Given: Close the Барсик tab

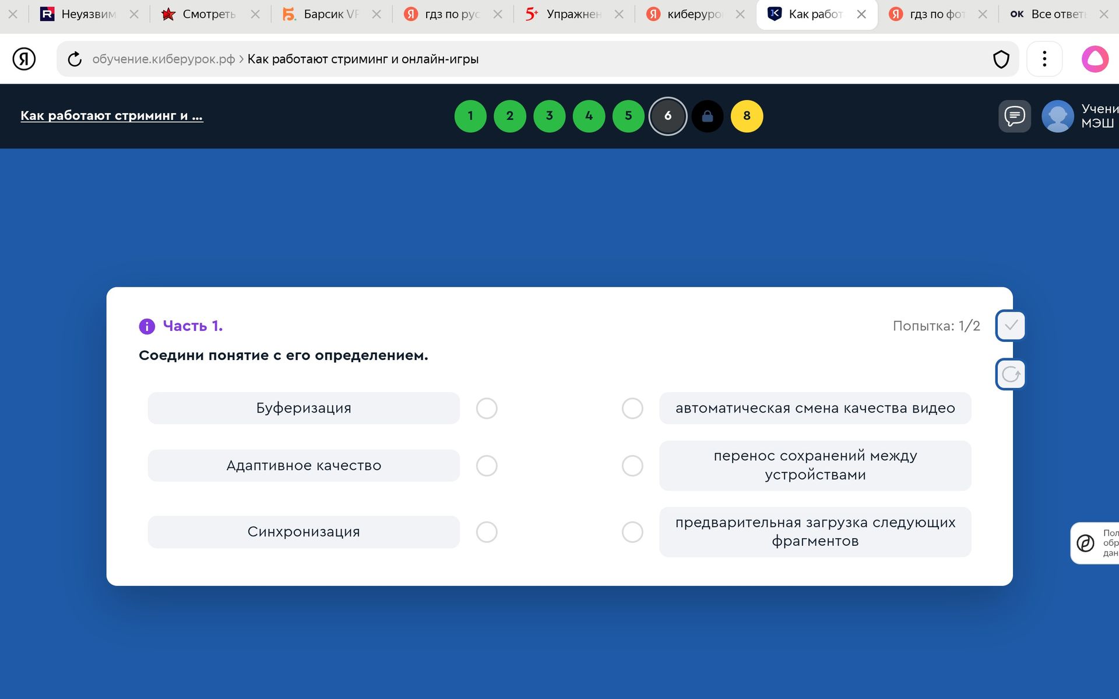Looking at the screenshot, I should point(376,14).
